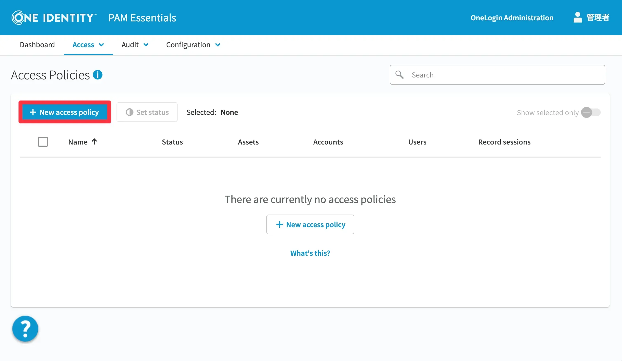Click the Set status half-circle icon
This screenshot has width=622, height=361.
[x=129, y=112]
